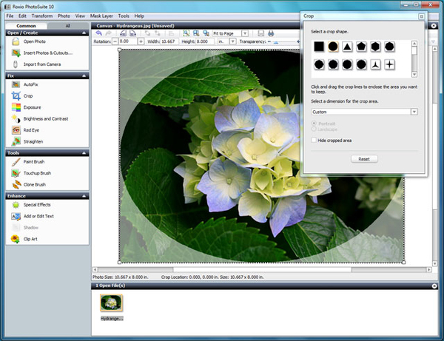The image size is (444, 341).
Task: Click the Hydrangeas thumbnail in open files
Action: point(112,303)
